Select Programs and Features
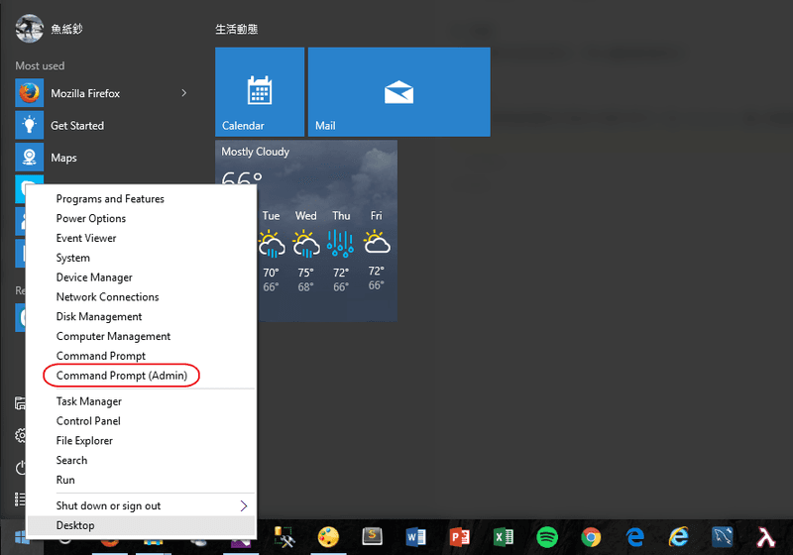 (110, 198)
